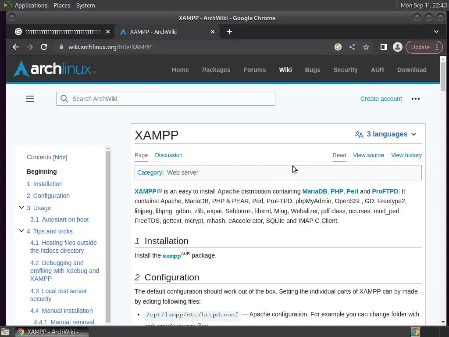Open the tab search dropdown arrow
Viewport: 449px width, 337px height.
point(436,32)
